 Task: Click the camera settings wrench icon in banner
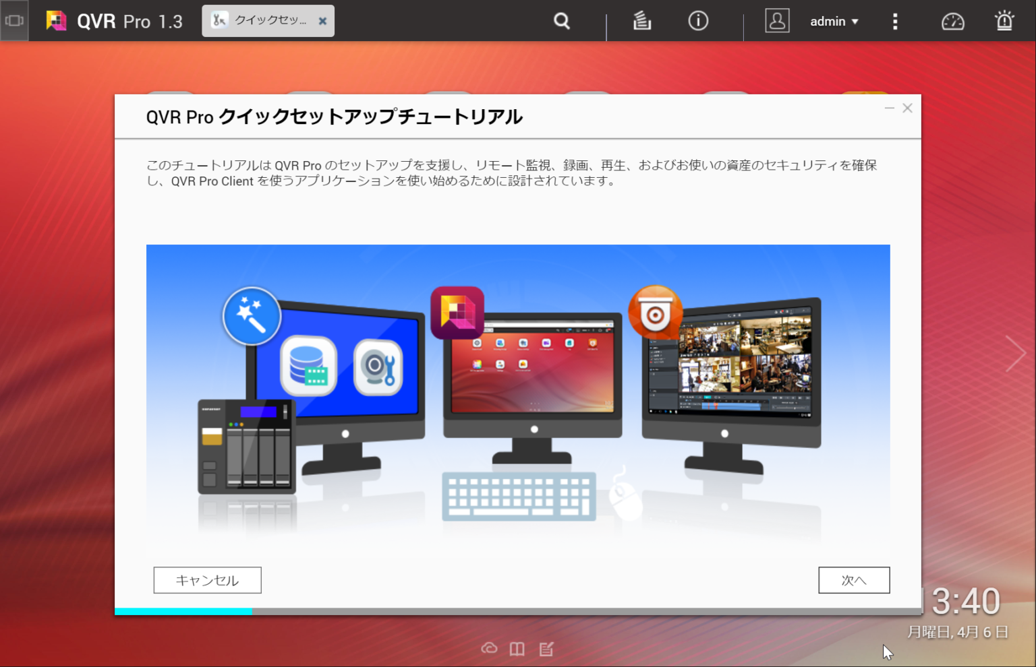[x=378, y=367]
